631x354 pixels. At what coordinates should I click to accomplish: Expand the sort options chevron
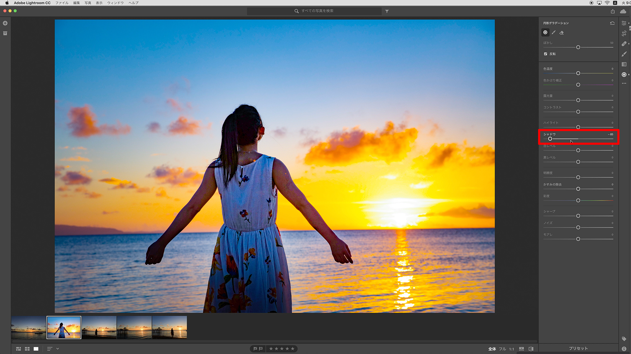[x=57, y=349]
